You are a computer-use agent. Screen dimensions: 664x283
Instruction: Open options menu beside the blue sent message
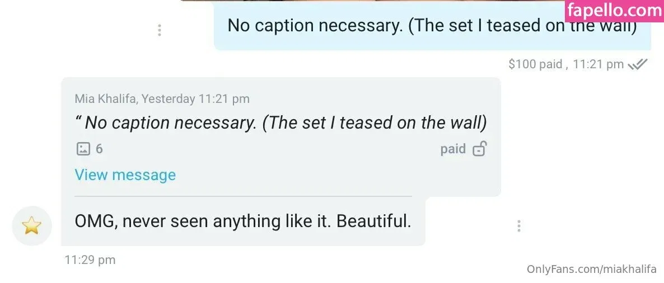tap(160, 30)
